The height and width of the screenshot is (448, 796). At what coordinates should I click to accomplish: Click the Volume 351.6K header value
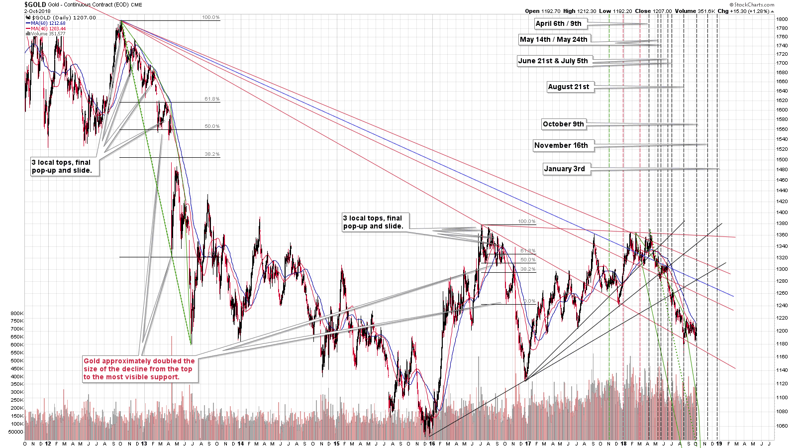[695, 11]
